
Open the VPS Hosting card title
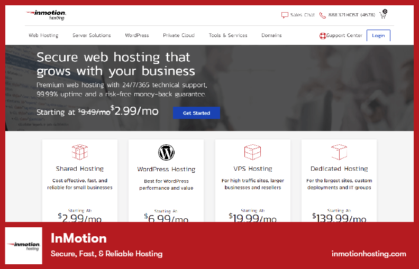pyautogui.click(x=253, y=169)
